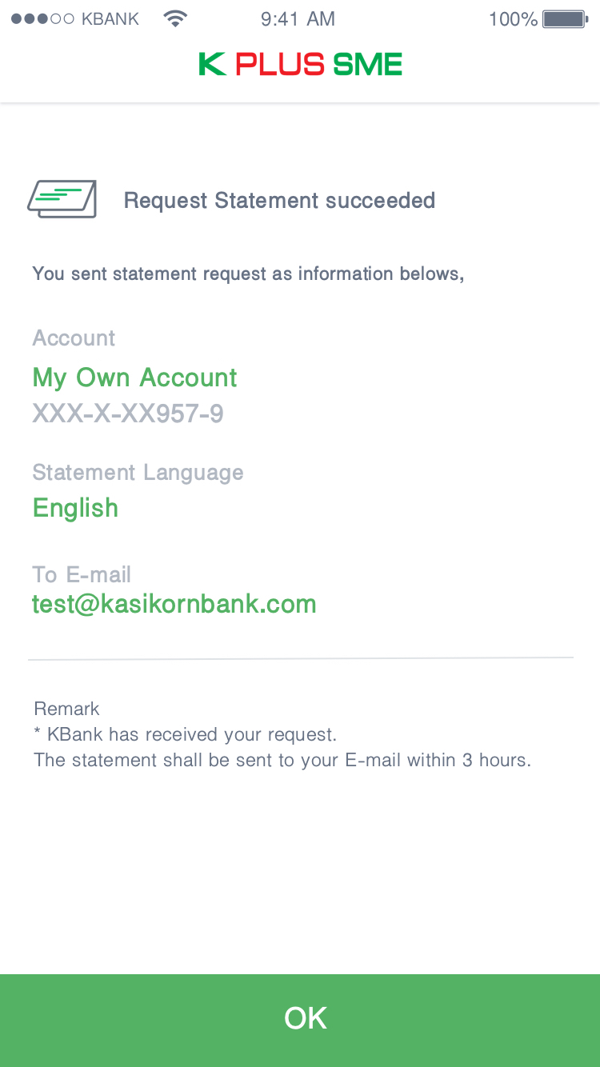Tap the 3 hours delivery notice text
Screen dimensions: 600x1067
click(x=282, y=760)
